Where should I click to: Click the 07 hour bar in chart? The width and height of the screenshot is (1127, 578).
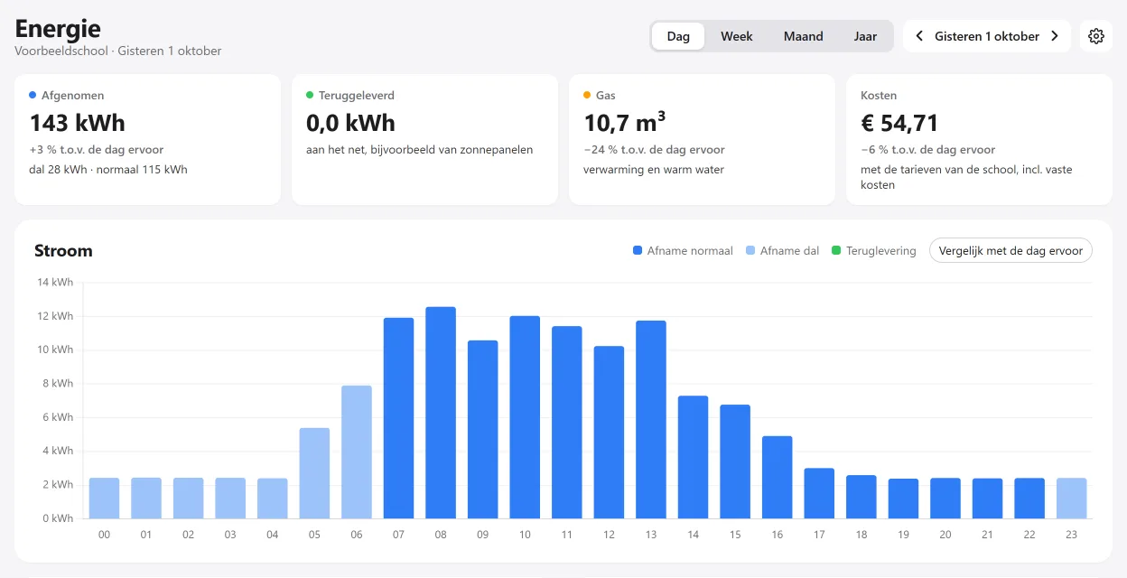point(398,418)
